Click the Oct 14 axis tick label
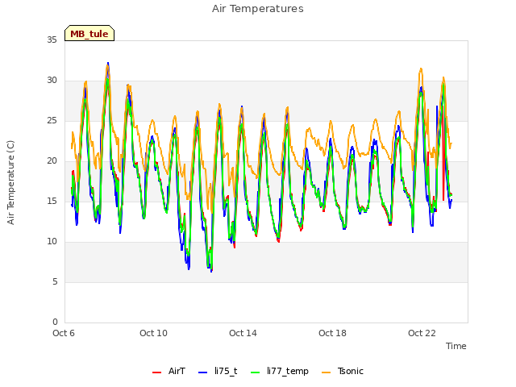Image resolution: width=516 pixels, height=387 pixels. [243, 333]
